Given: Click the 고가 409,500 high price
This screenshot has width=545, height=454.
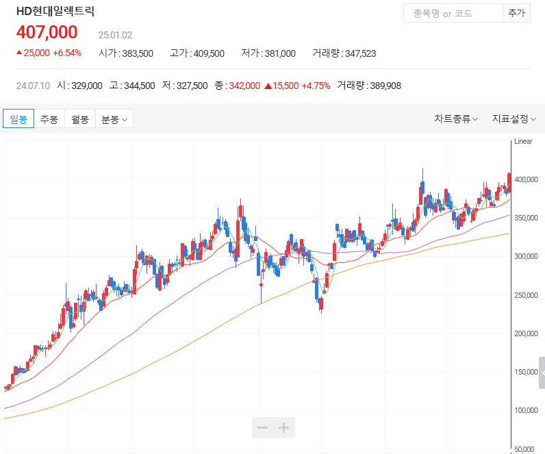Looking at the screenshot, I should 197,53.
